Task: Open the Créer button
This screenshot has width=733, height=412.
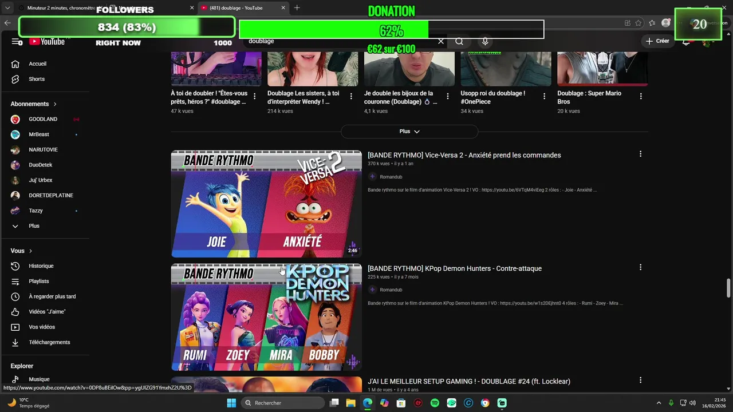Action: (657, 41)
